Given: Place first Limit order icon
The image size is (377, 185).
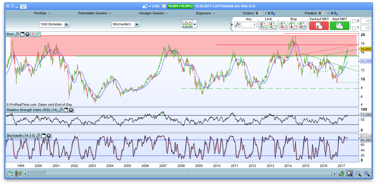Looking at the screenshot, I should click(x=263, y=25).
